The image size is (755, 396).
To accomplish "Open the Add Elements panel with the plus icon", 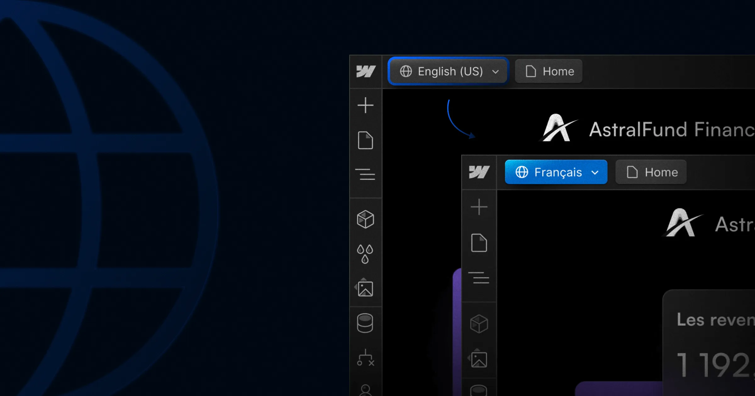I will click(365, 105).
